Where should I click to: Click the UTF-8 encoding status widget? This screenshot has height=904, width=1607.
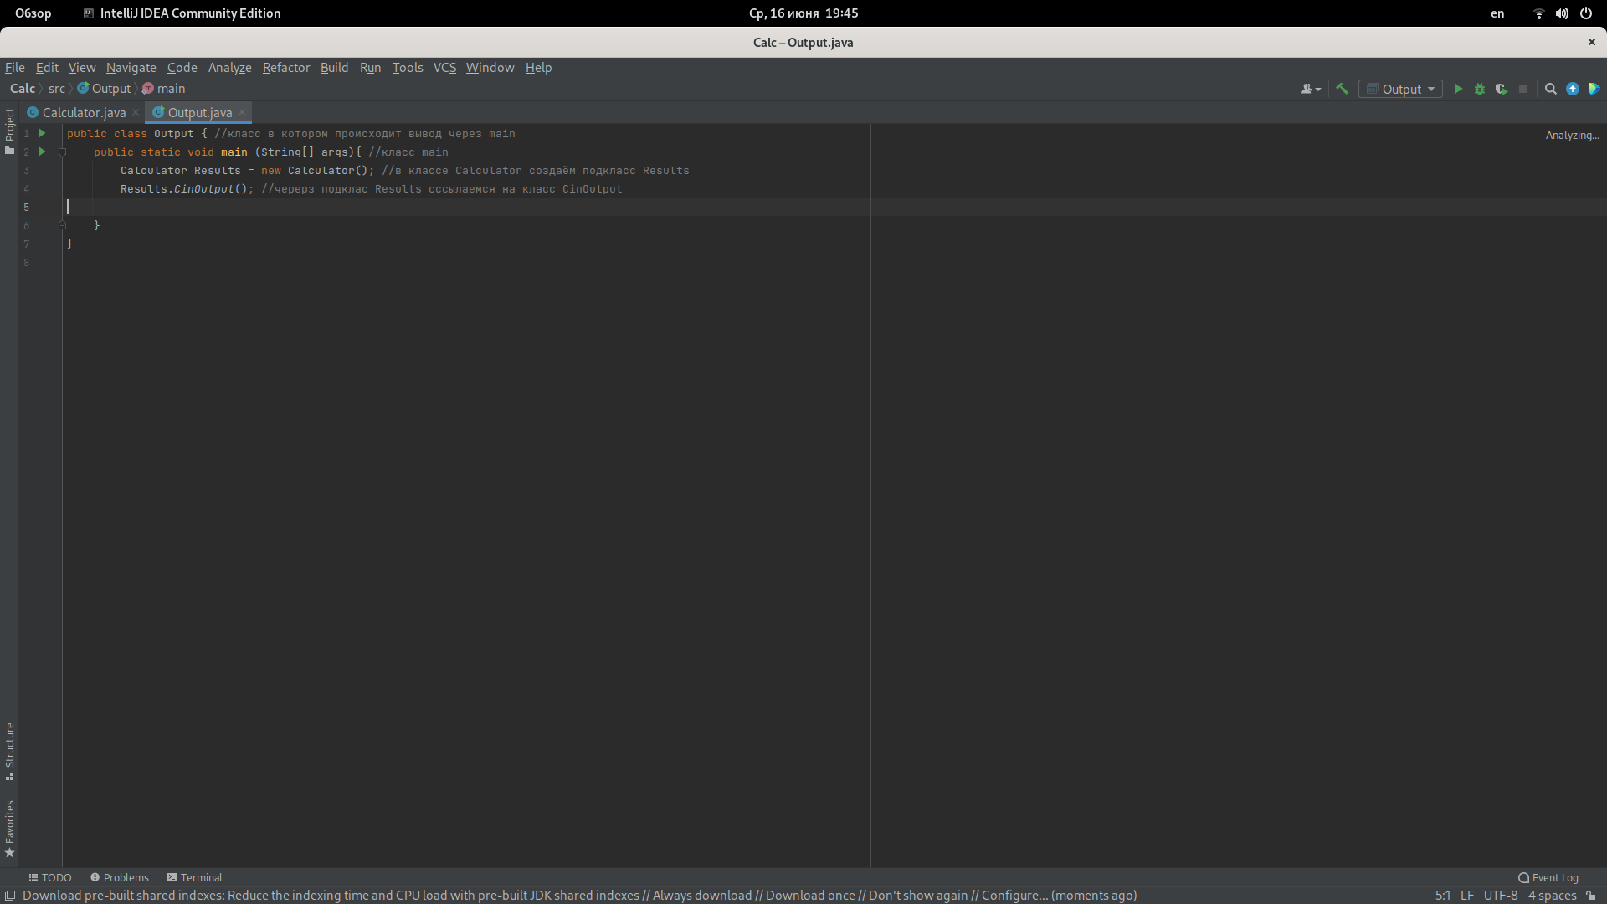(x=1500, y=895)
